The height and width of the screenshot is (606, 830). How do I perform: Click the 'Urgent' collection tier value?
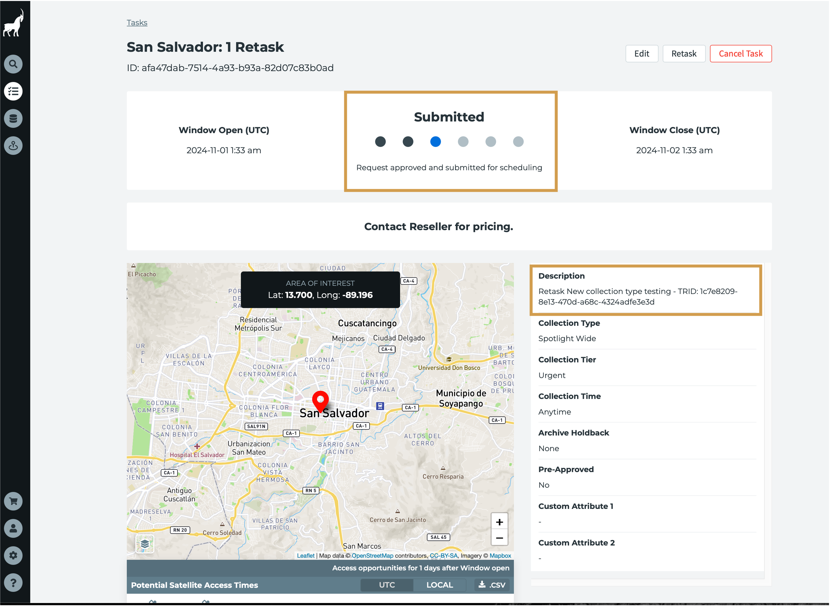pyautogui.click(x=552, y=376)
